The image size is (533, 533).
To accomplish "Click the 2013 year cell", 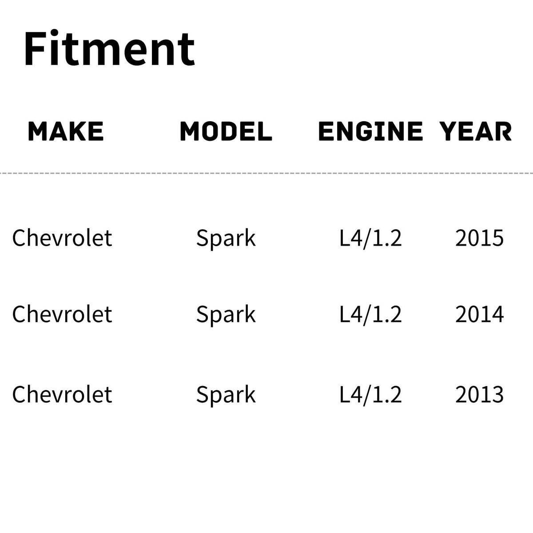I will point(479,394).
